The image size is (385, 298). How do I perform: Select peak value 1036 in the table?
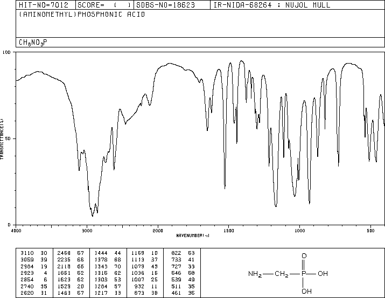pos(138,273)
